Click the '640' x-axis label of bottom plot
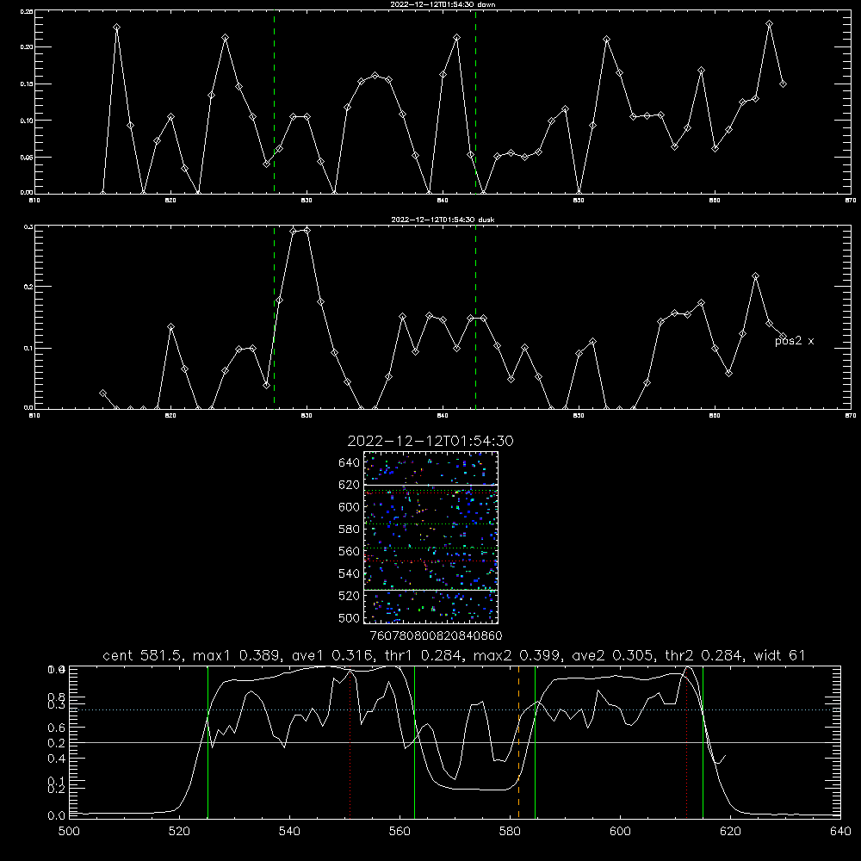This screenshot has width=861, height=861. [x=840, y=832]
